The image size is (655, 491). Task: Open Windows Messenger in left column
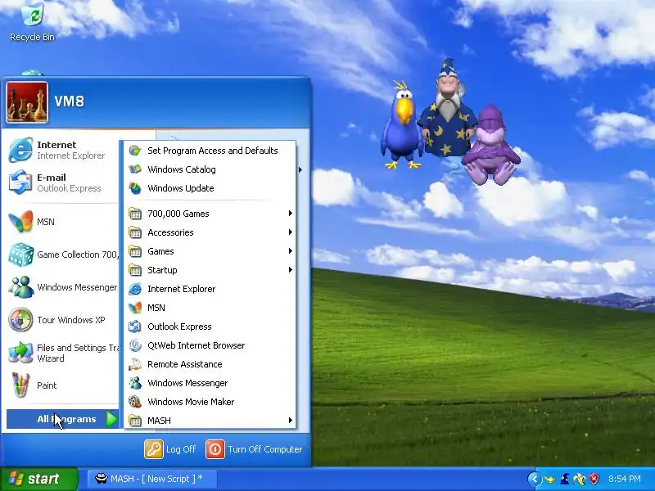63,287
